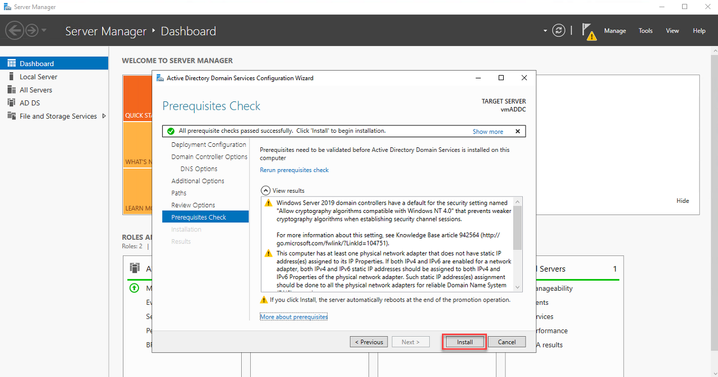Open the Notifications flag with warning

click(588, 31)
